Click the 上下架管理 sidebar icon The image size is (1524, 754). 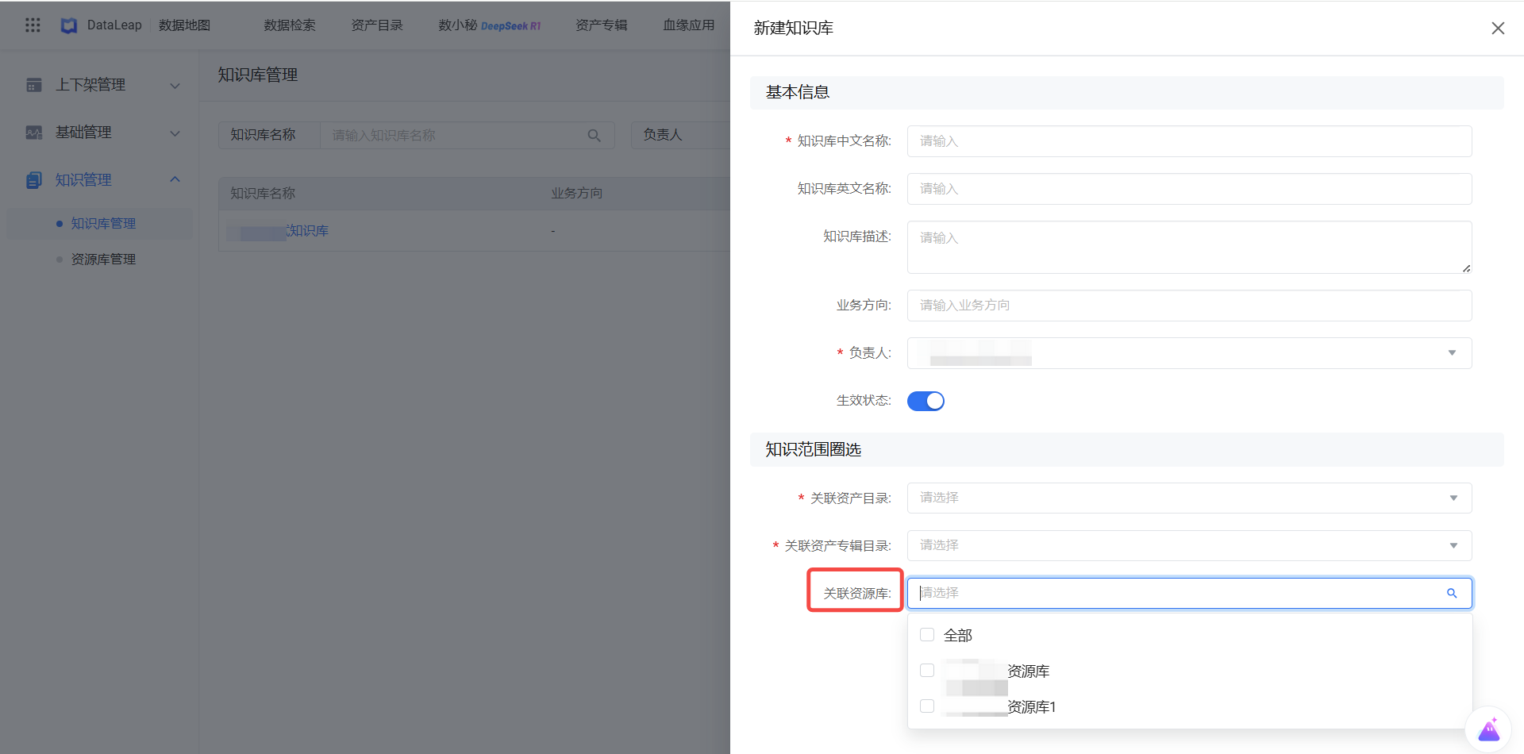click(x=34, y=85)
